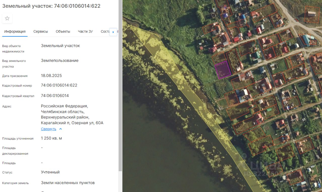Click the address line Верхнеуральский район
Screen dimensions: 322x192
[x=65, y=117]
